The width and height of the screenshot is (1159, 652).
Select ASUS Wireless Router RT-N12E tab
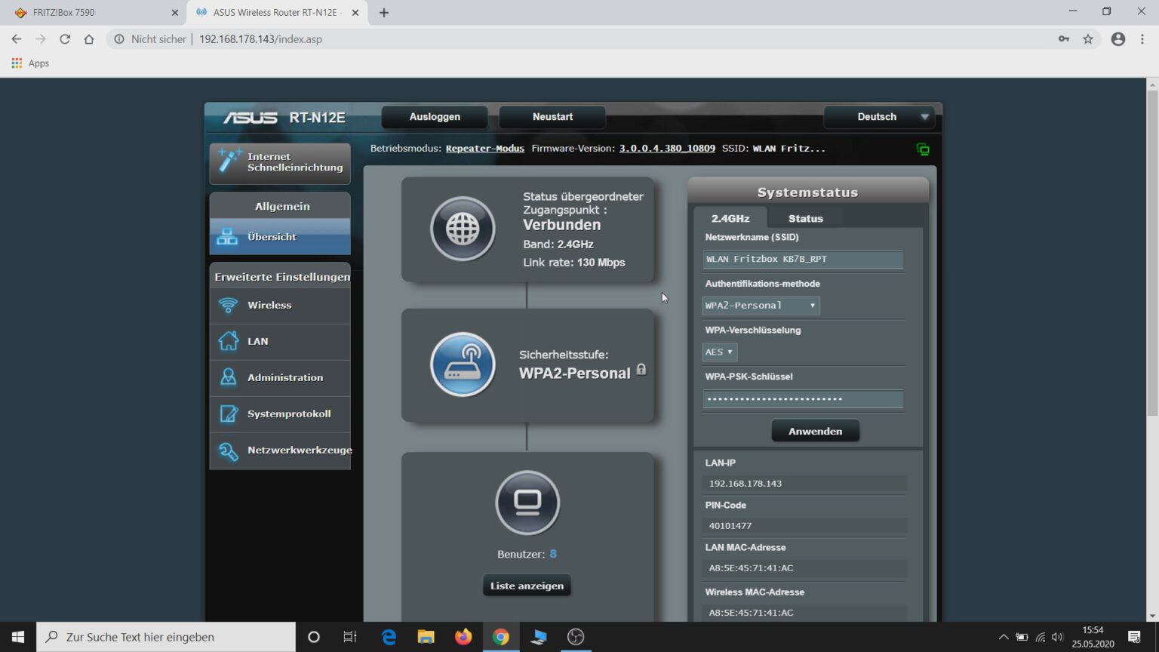pos(277,13)
